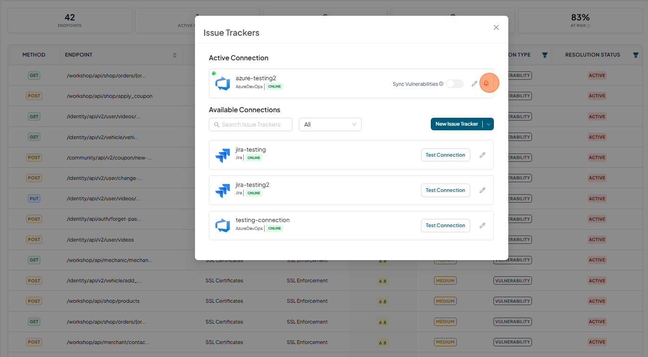
Task: Sort the Endpoint column using sort arrows
Action: click(x=175, y=55)
